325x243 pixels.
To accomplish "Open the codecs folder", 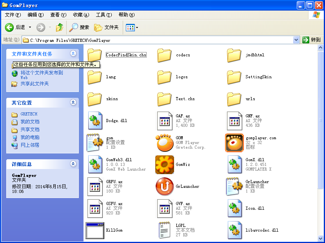I will [165, 55].
